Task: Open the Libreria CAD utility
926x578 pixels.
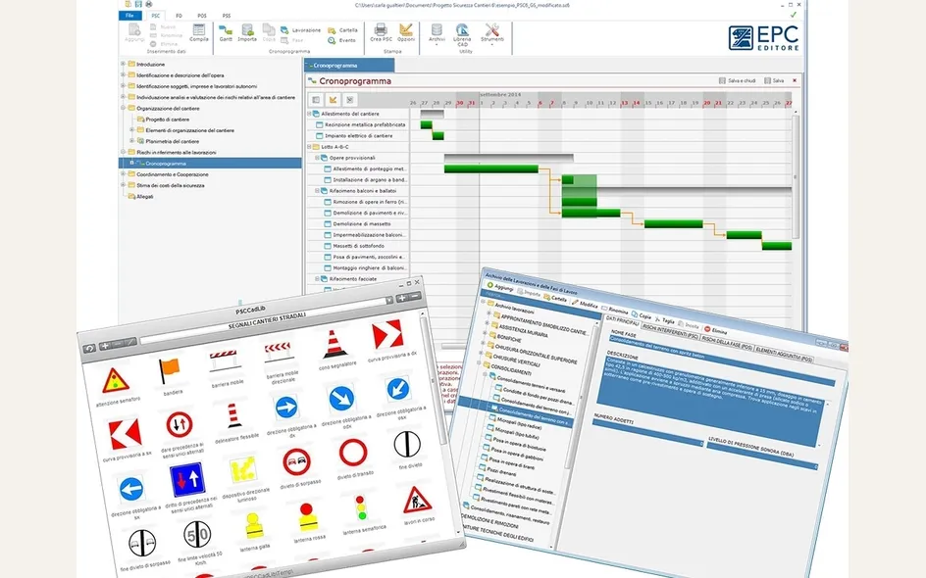Action: [462, 33]
